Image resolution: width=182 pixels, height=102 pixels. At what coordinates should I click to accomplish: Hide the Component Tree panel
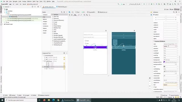coord(67,53)
